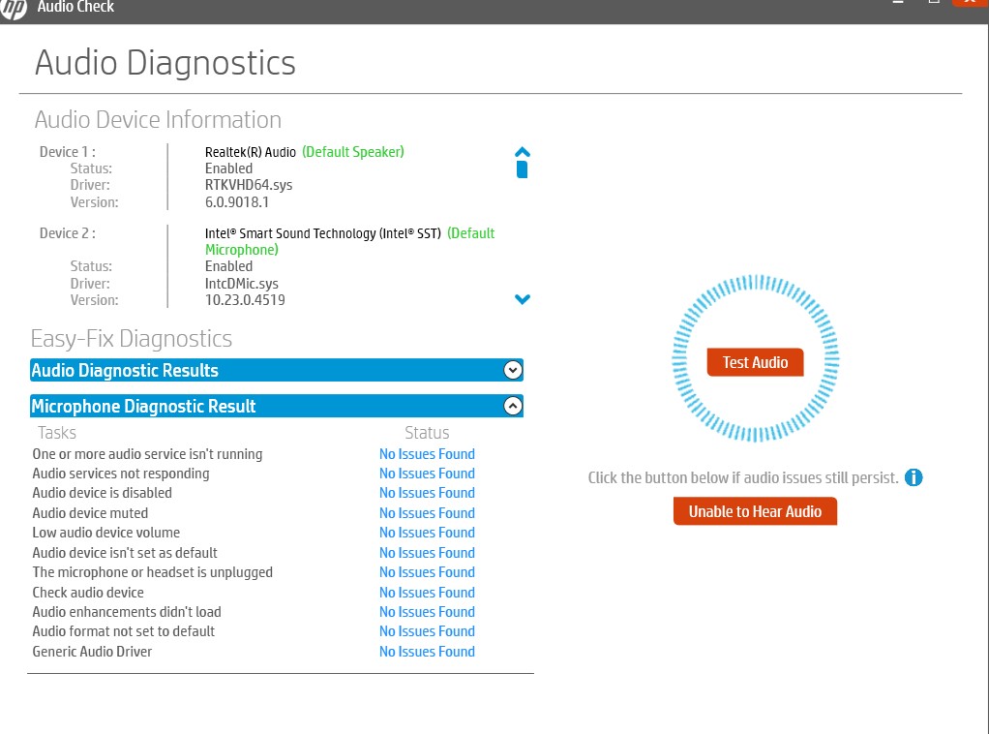989x734 pixels.
Task: Click the HP logo in the title bar
Action: coord(15,8)
